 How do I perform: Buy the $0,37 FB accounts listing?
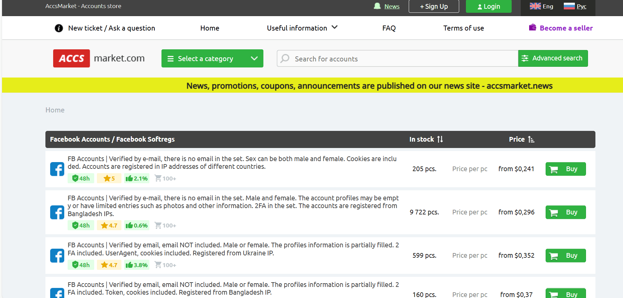pyautogui.click(x=565, y=293)
